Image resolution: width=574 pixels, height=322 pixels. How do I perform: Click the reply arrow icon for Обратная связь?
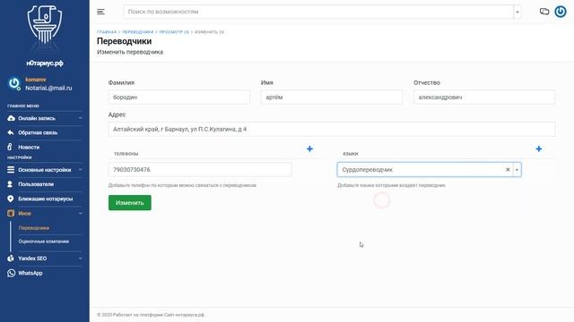click(x=11, y=132)
